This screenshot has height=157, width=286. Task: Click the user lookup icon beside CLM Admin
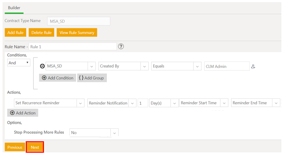click(x=253, y=66)
